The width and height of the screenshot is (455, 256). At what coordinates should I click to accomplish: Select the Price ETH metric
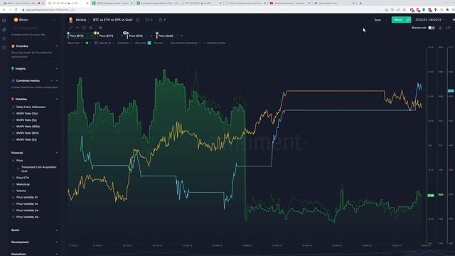23,178
